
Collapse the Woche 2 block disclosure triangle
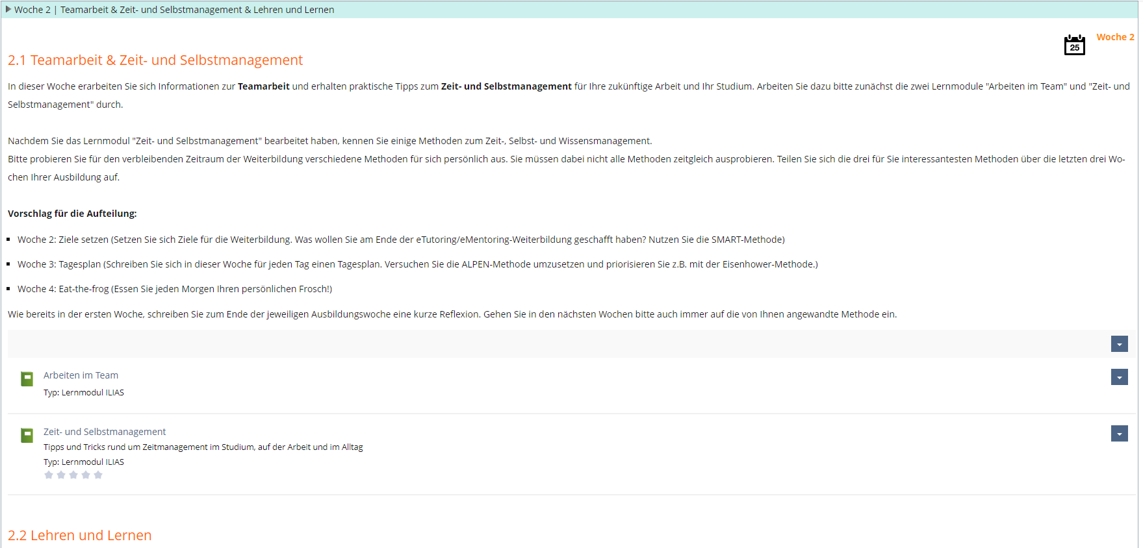tap(8, 9)
